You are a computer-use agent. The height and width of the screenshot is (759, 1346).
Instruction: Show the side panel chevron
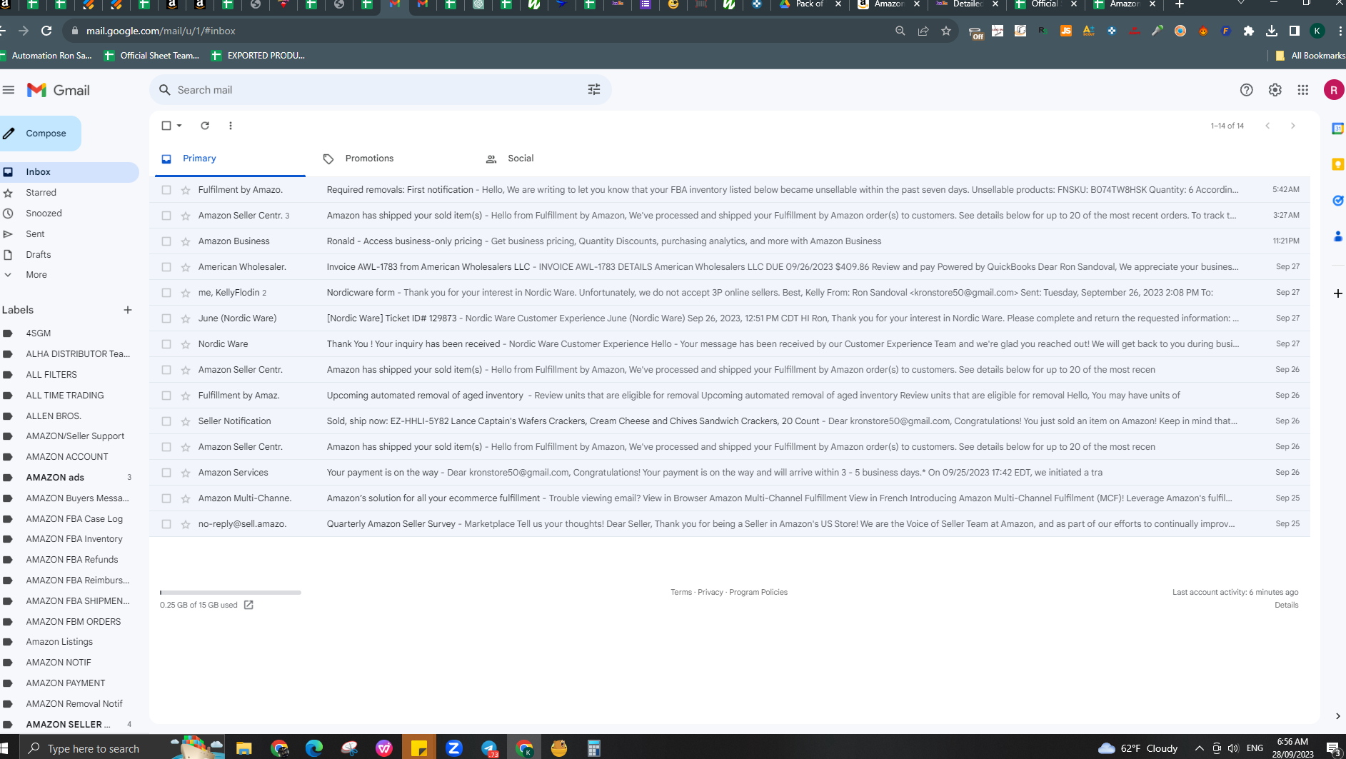[x=1337, y=716]
